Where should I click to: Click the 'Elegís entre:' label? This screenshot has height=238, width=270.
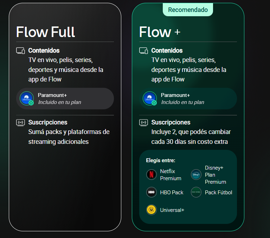point(161,160)
